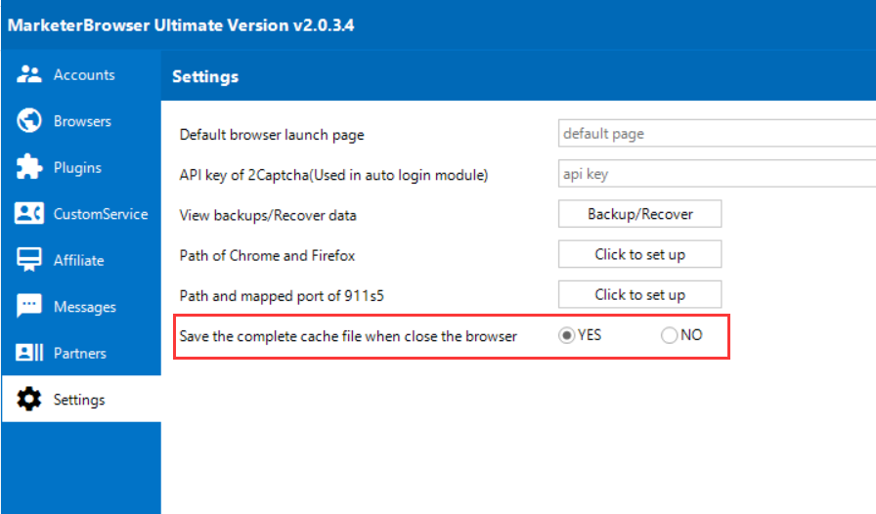Click the Backup/Recover button

pyautogui.click(x=640, y=214)
